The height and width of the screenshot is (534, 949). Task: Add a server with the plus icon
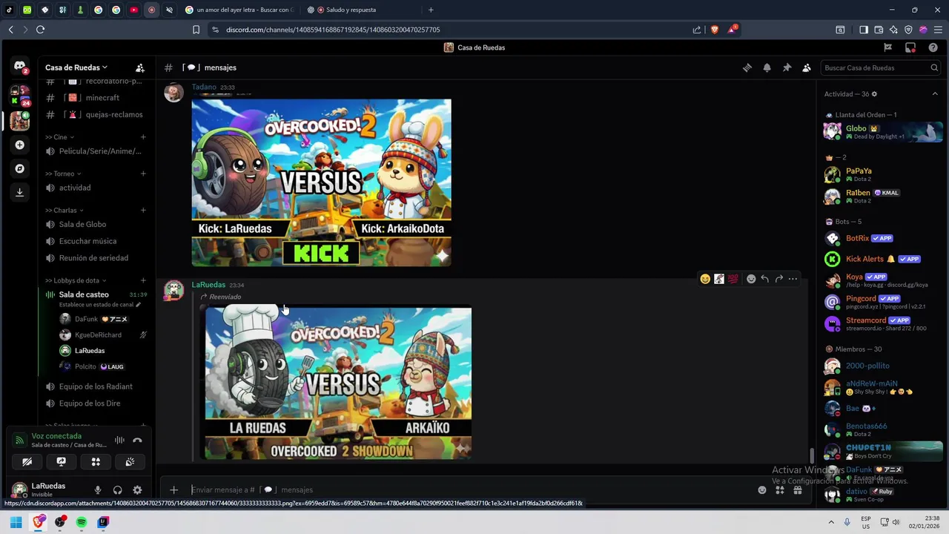point(20,145)
